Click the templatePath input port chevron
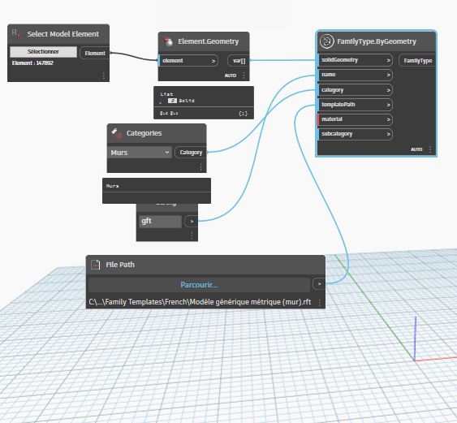Screen dimensions: 457x423 click(388, 105)
